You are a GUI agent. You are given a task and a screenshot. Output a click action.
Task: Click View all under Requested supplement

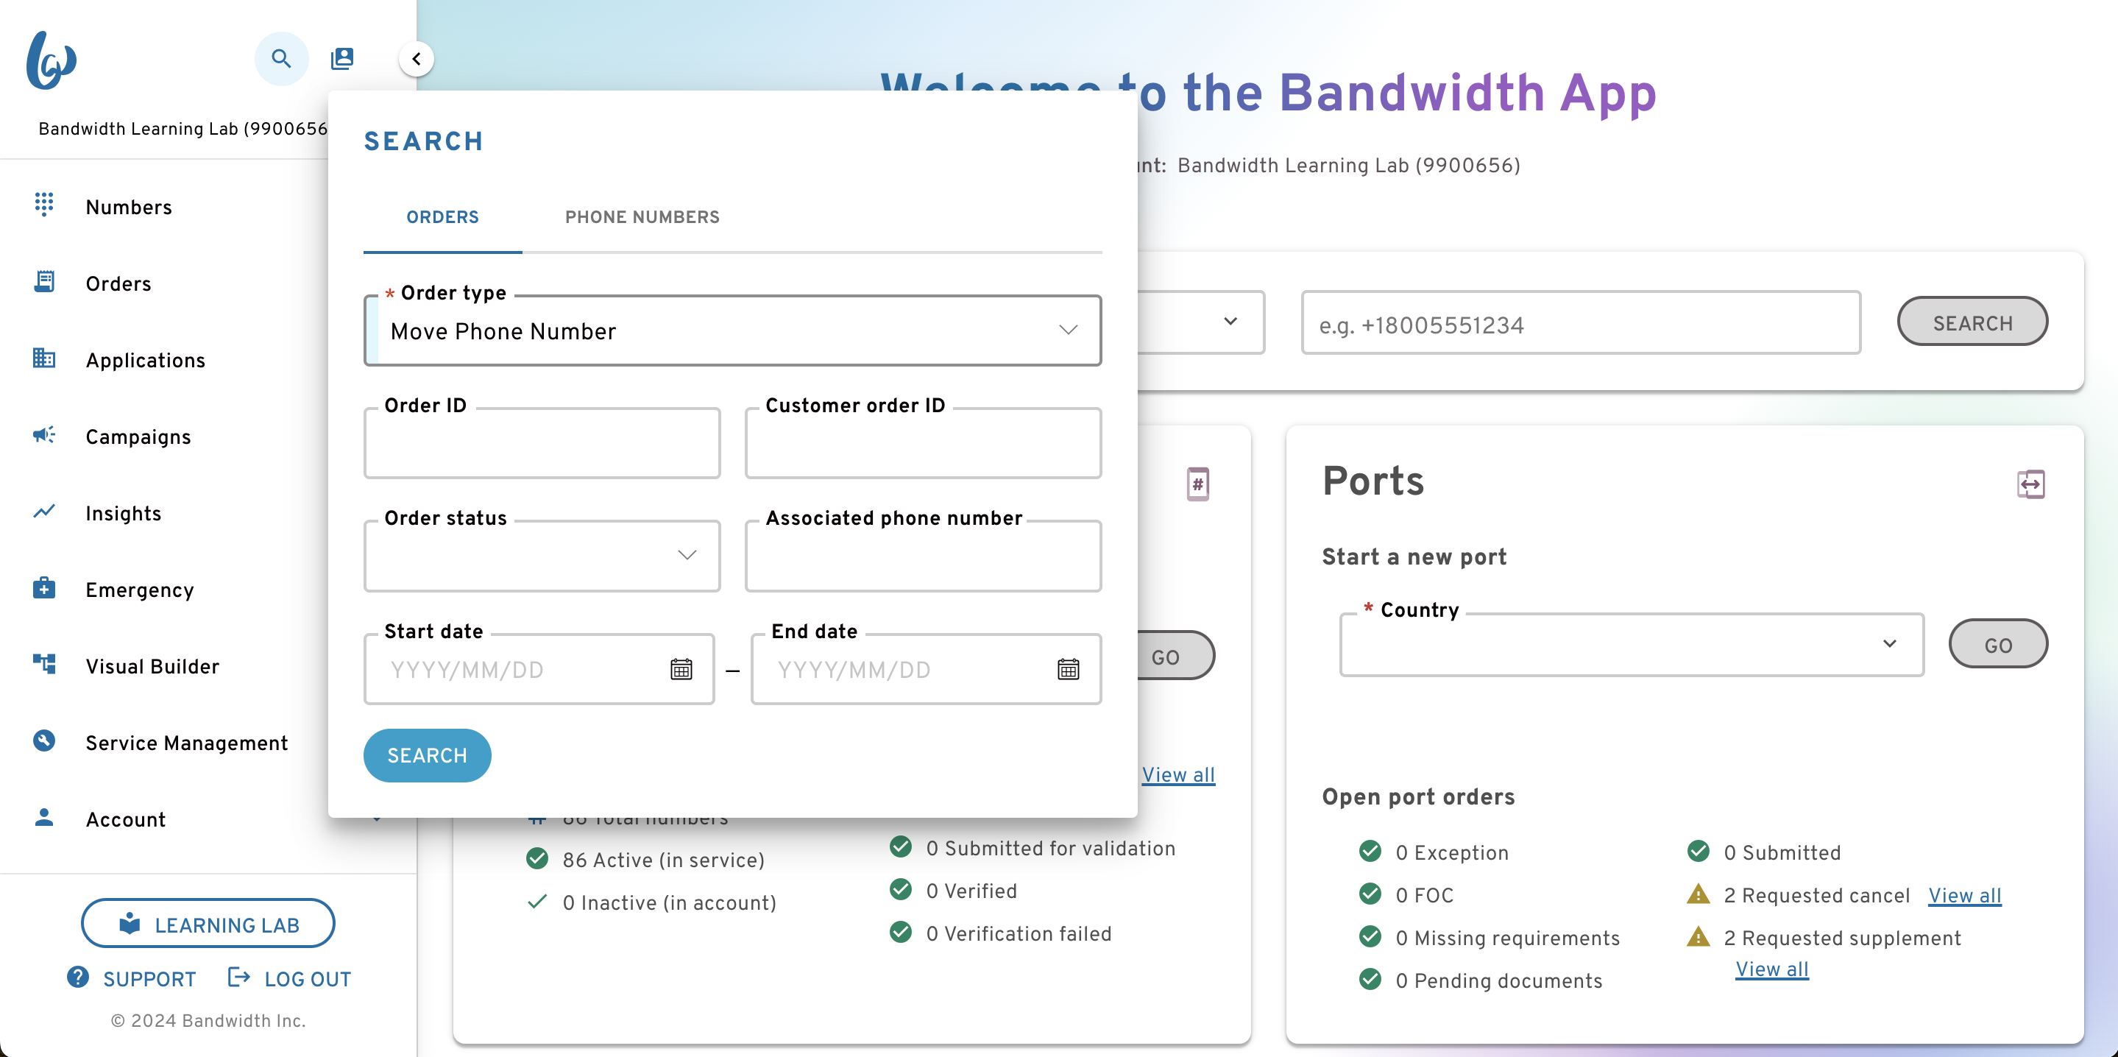click(1772, 969)
